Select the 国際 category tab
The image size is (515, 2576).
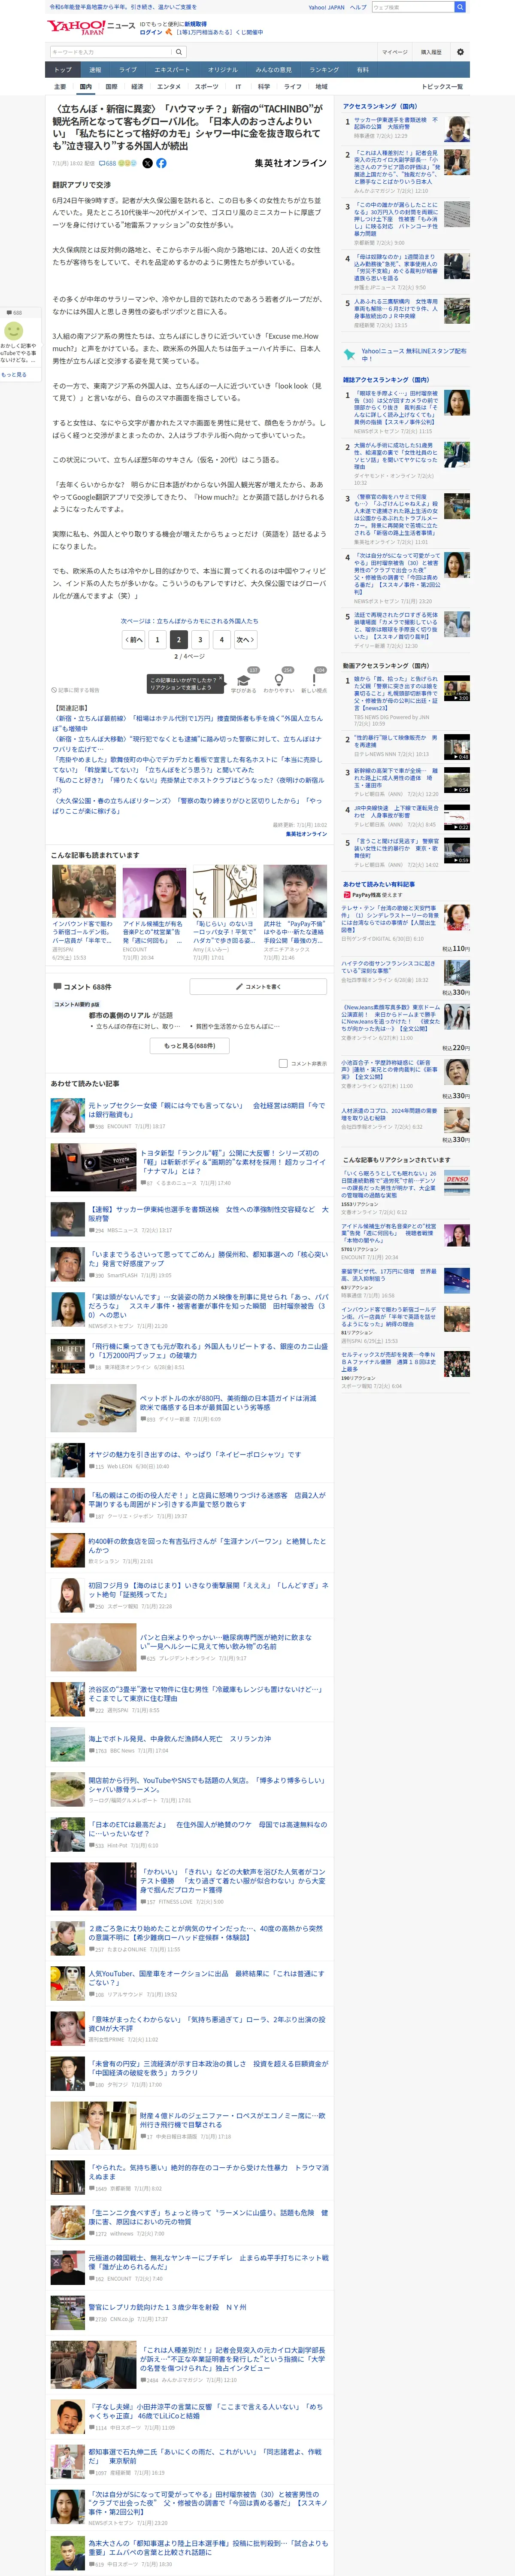coord(111,87)
